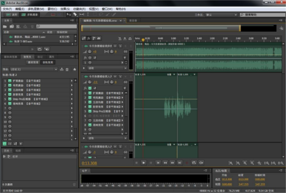Open the effects rack preset dropdown

34,70
